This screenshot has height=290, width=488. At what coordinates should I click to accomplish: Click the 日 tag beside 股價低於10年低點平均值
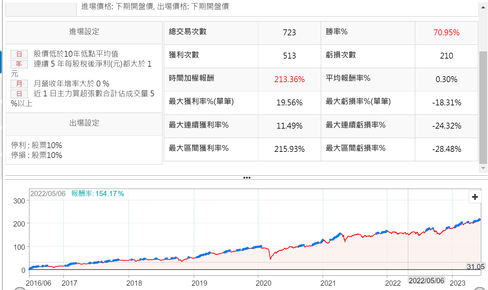pos(19,54)
